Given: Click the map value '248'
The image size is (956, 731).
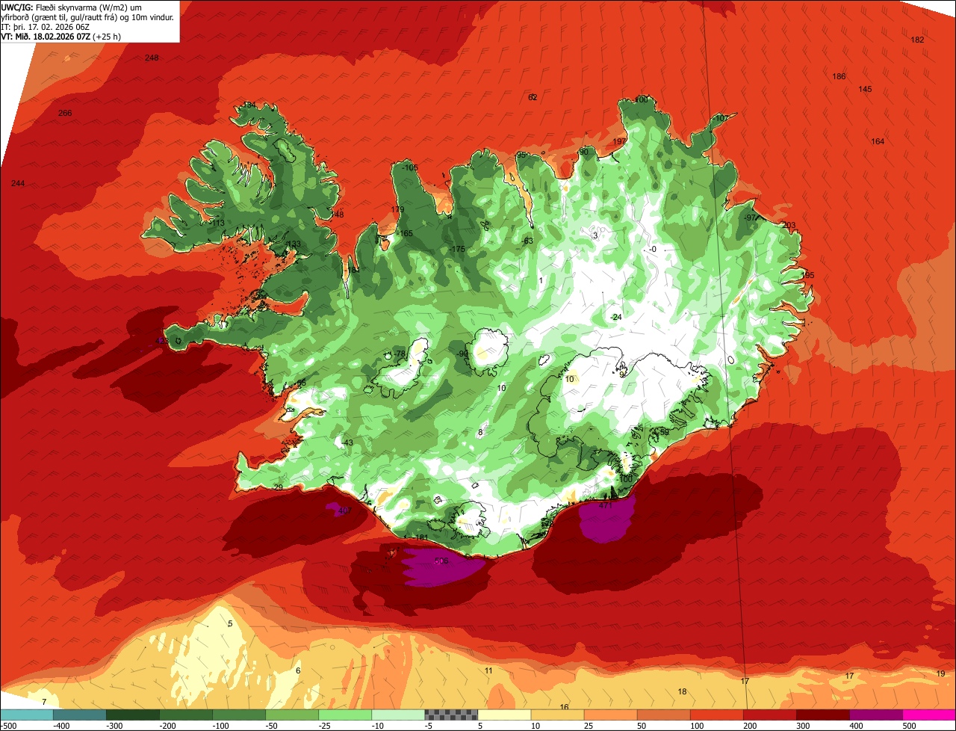Looking at the screenshot, I should click(152, 58).
